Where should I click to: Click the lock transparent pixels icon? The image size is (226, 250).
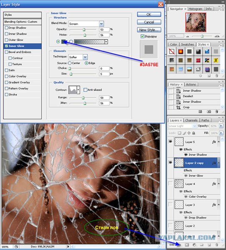coord(180,133)
